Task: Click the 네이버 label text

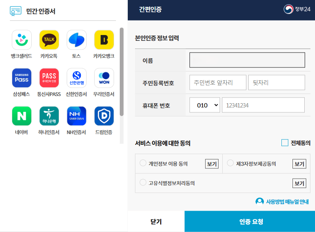Action: (x=21, y=132)
